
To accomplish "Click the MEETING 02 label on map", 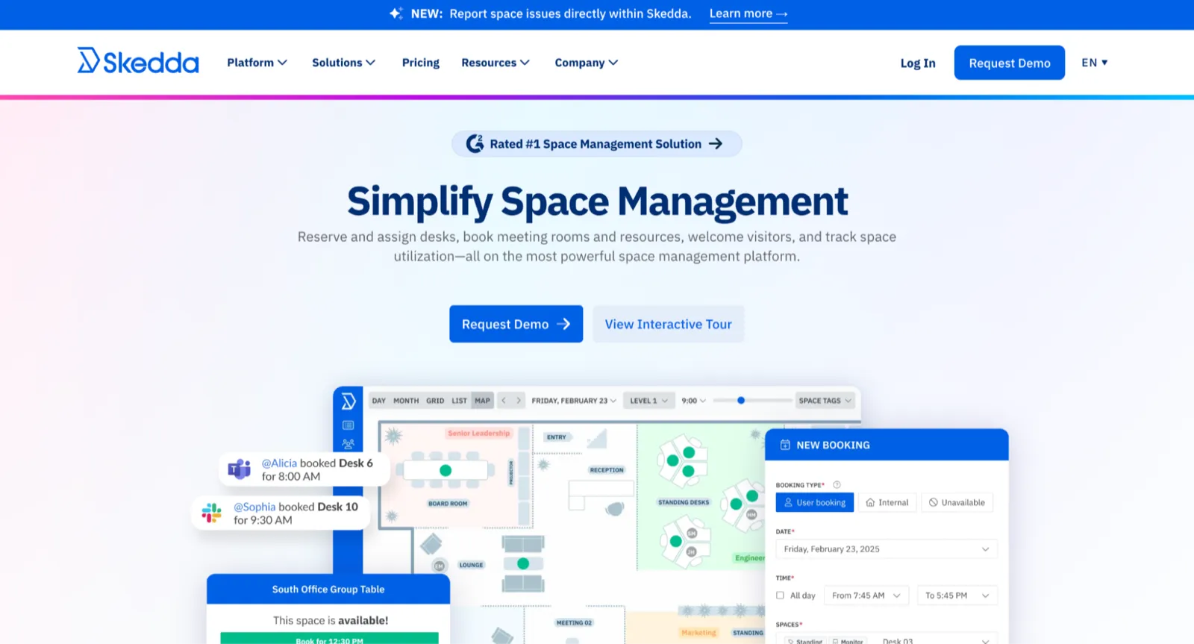I will point(574,622).
